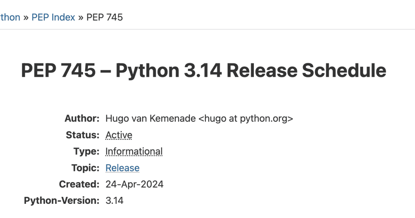
Task: Click the first breadcrumb separator chevron
Action: point(25,17)
